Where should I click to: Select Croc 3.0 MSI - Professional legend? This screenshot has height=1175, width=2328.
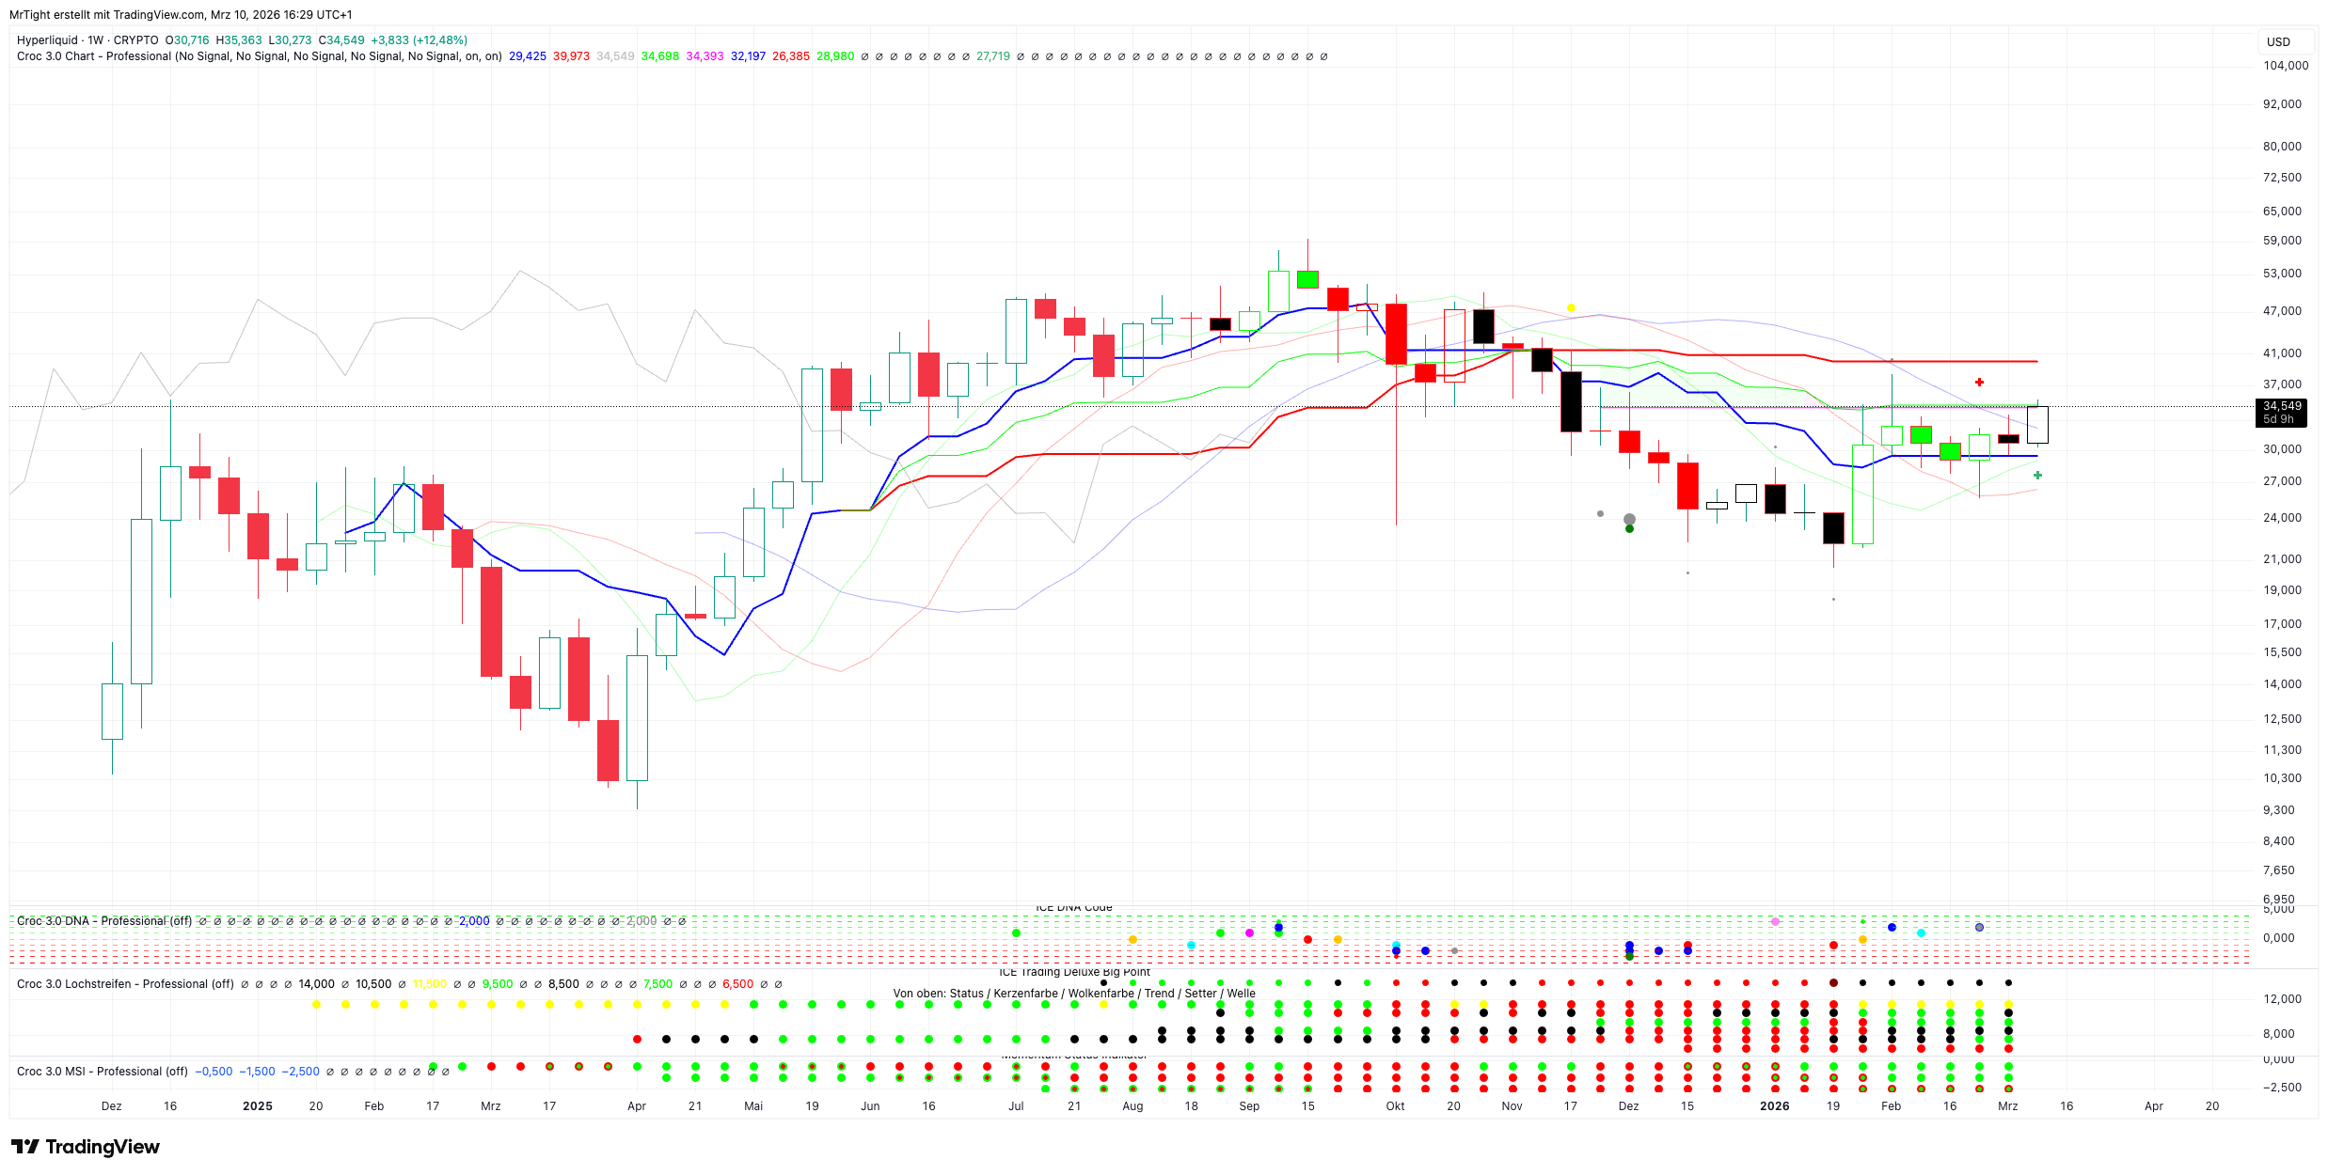[89, 1072]
